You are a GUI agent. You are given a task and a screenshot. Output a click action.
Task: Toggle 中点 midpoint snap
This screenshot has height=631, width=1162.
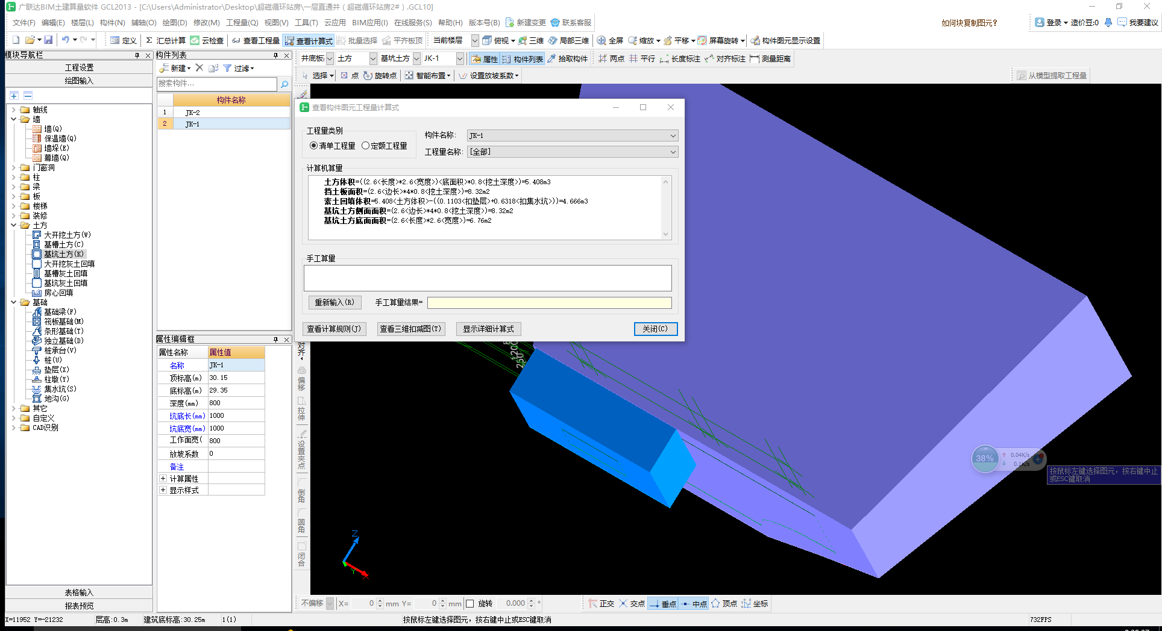(x=694, y=603)
